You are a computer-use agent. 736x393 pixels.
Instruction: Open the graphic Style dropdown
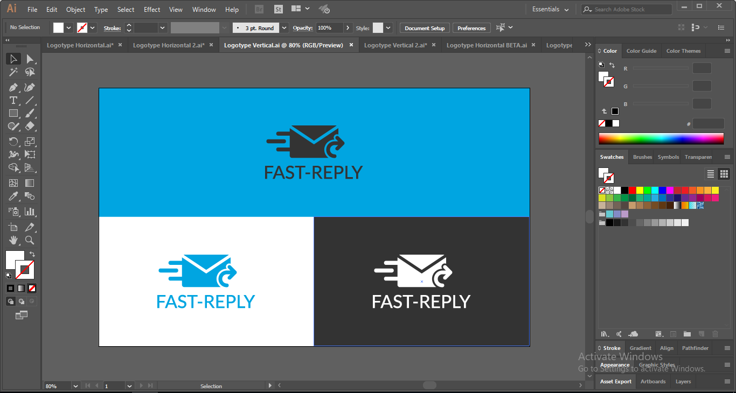pyautogui.click(x=388, y=28)
